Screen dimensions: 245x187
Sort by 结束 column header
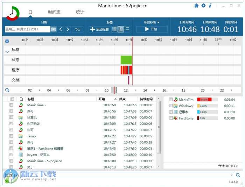(122, 99)
